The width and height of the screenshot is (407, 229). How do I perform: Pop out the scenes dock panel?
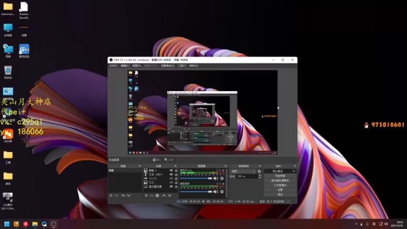coord(139,166)
